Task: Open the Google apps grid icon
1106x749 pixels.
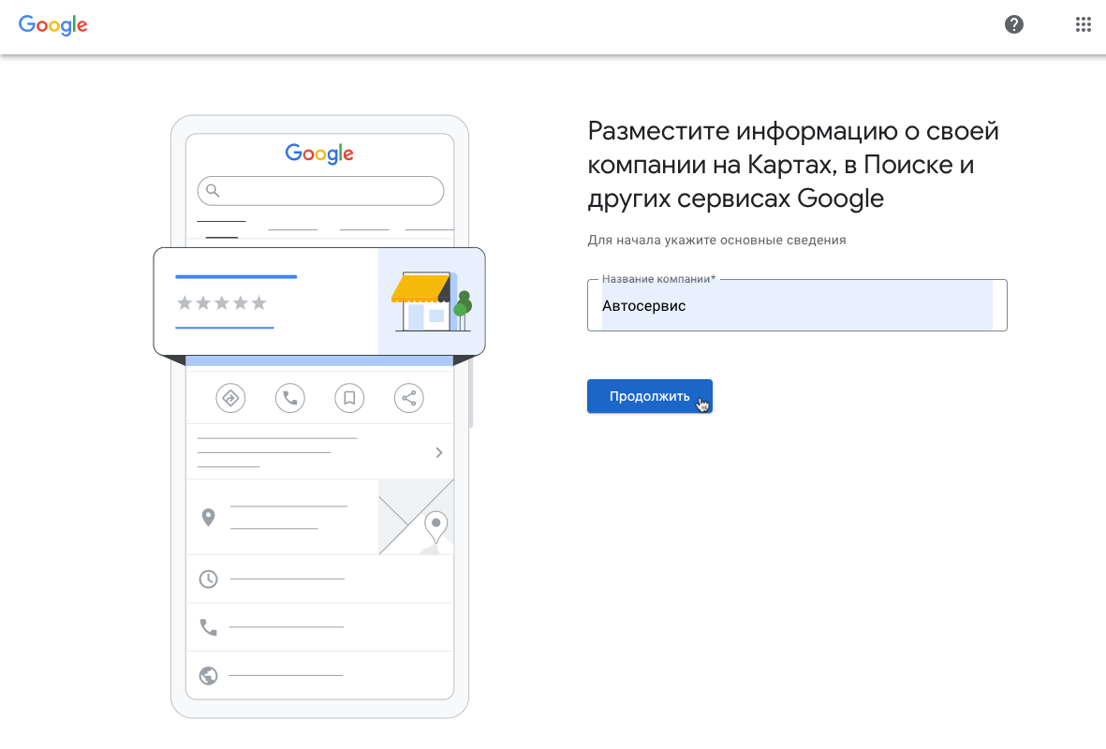Action: pos(1084,24)
